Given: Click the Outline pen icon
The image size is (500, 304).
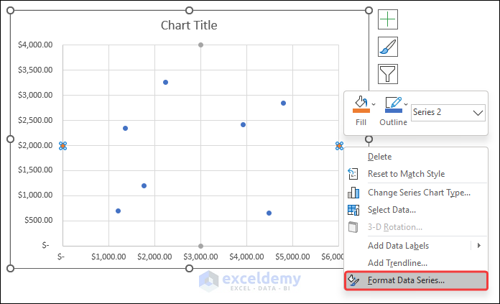Looking at the screenshot, I should click(393, 102).
